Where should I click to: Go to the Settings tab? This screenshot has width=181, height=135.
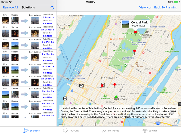(x=150, y=131)
